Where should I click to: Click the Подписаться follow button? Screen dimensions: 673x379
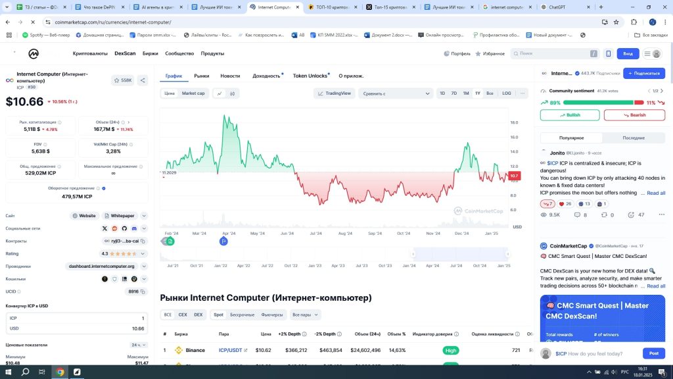click(x=644, y=74)
